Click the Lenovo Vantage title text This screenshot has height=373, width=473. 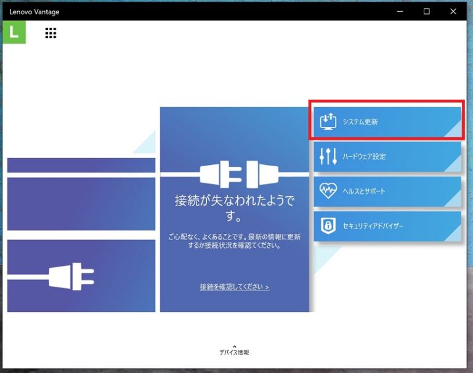[34, 12]
